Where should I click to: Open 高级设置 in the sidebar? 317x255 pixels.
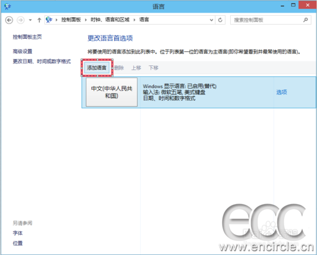point(22,51)
